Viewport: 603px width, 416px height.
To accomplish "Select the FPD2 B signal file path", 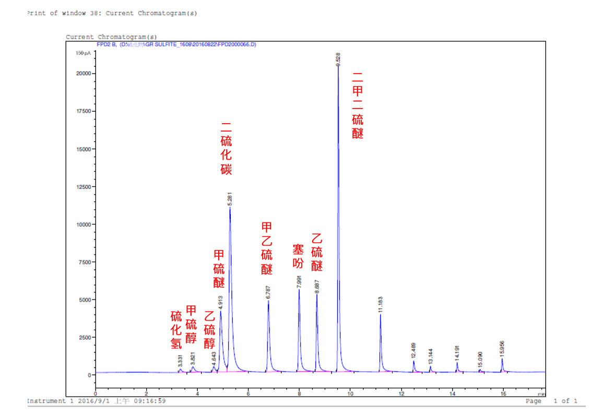I will (176, 45).
